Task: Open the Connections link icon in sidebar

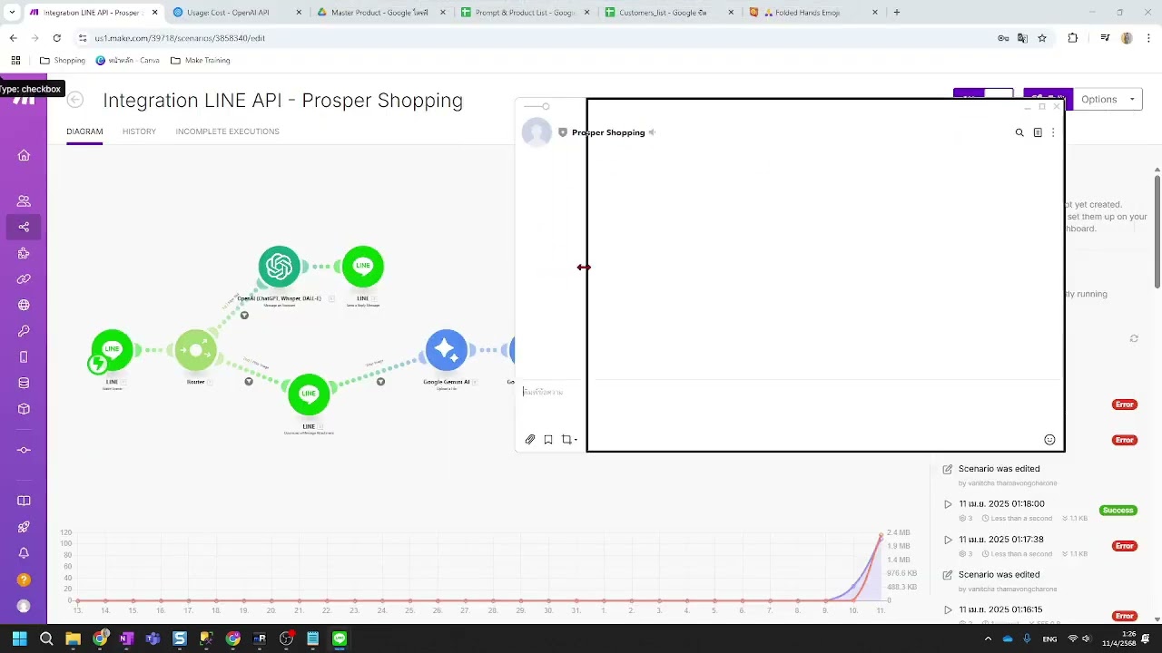Action: [x=24, y=279]
